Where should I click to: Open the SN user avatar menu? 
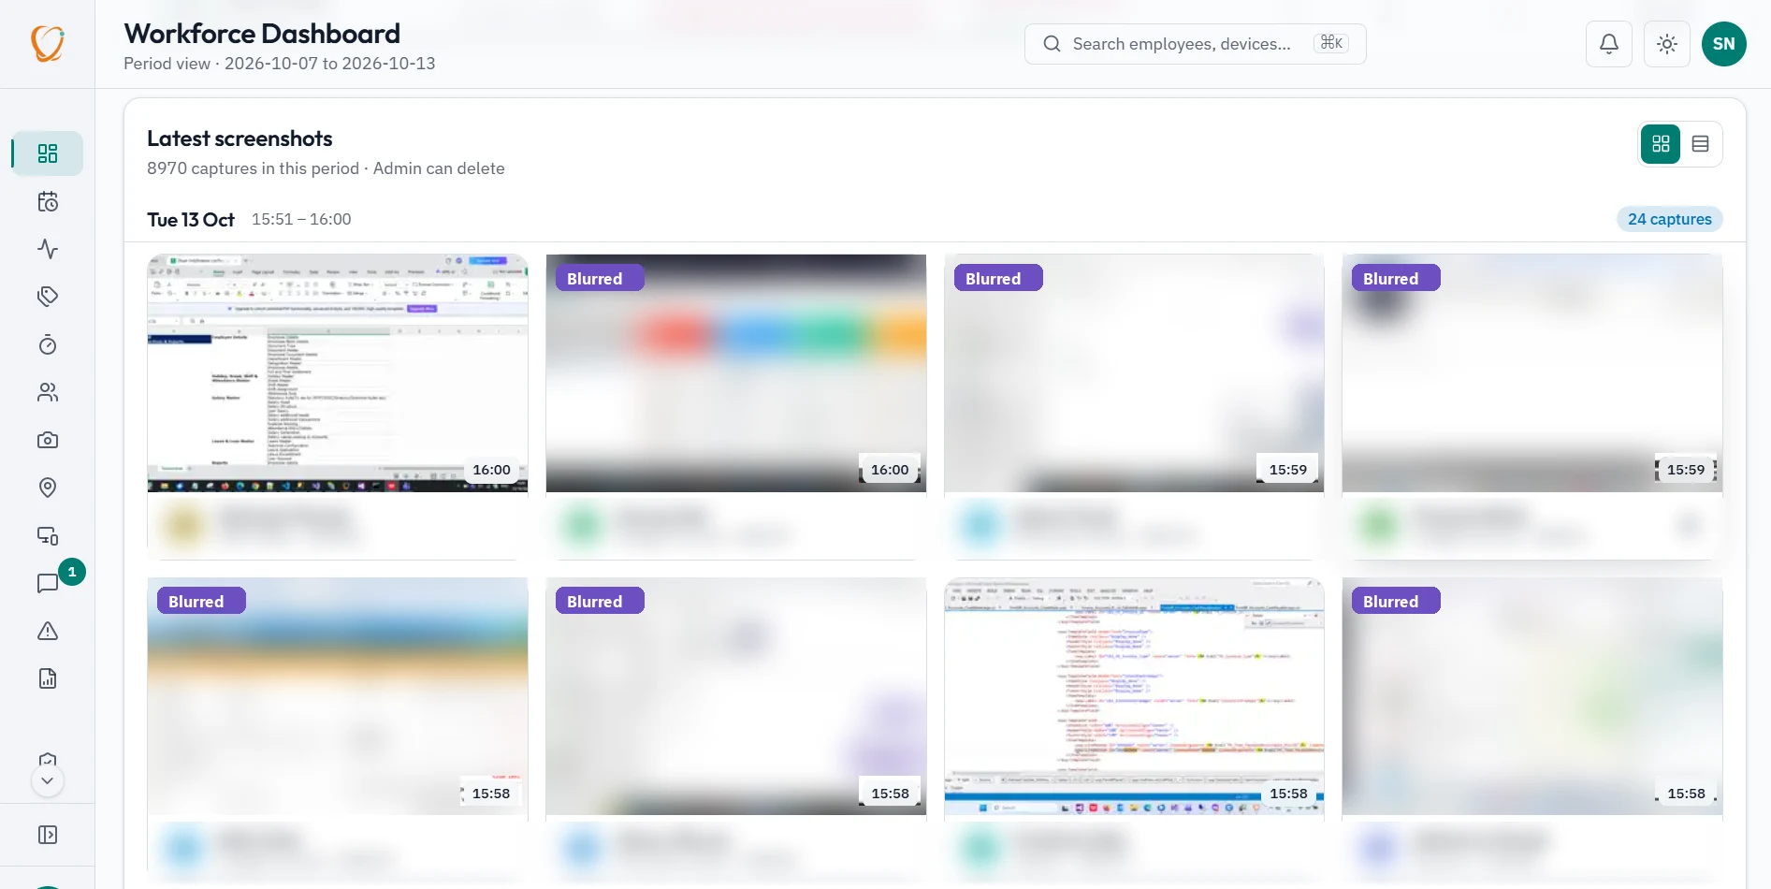pyautogui.click(x=1724, y=44)
